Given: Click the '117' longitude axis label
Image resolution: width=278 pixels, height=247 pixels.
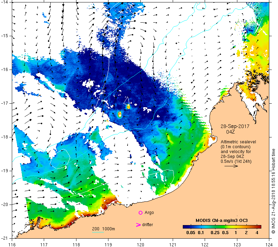Looking at the screenshot, I should tap(44, 245).
